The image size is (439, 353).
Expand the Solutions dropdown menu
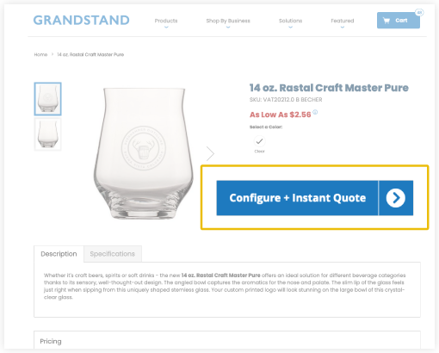click(290, 21)
